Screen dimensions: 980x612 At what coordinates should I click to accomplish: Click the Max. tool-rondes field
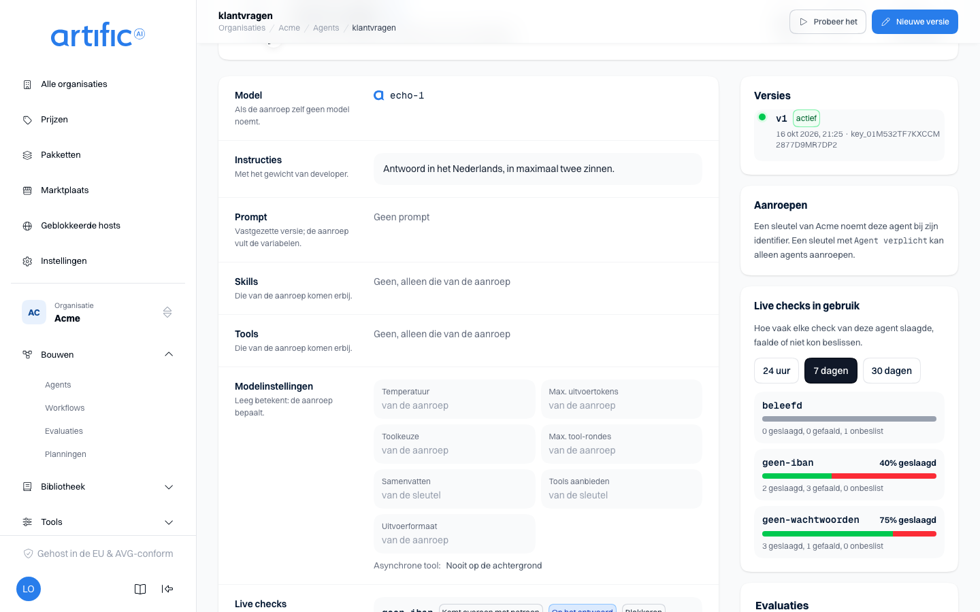(x=621, y=444)
